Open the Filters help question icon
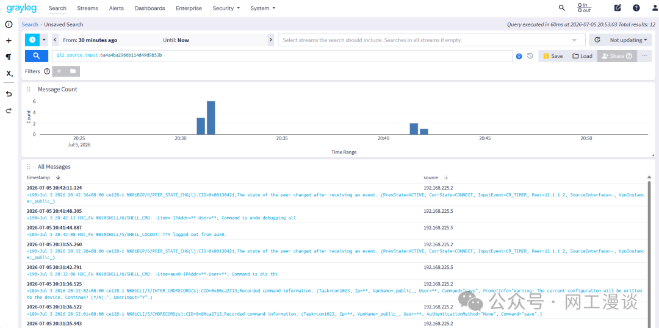The height and width of the screenshot is (328, 659). [47, 71]
